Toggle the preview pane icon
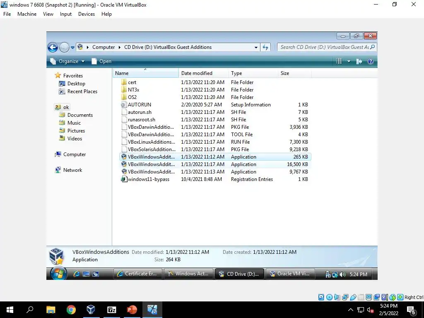Screen dimensions: 424x318 [x=359, y=61]
